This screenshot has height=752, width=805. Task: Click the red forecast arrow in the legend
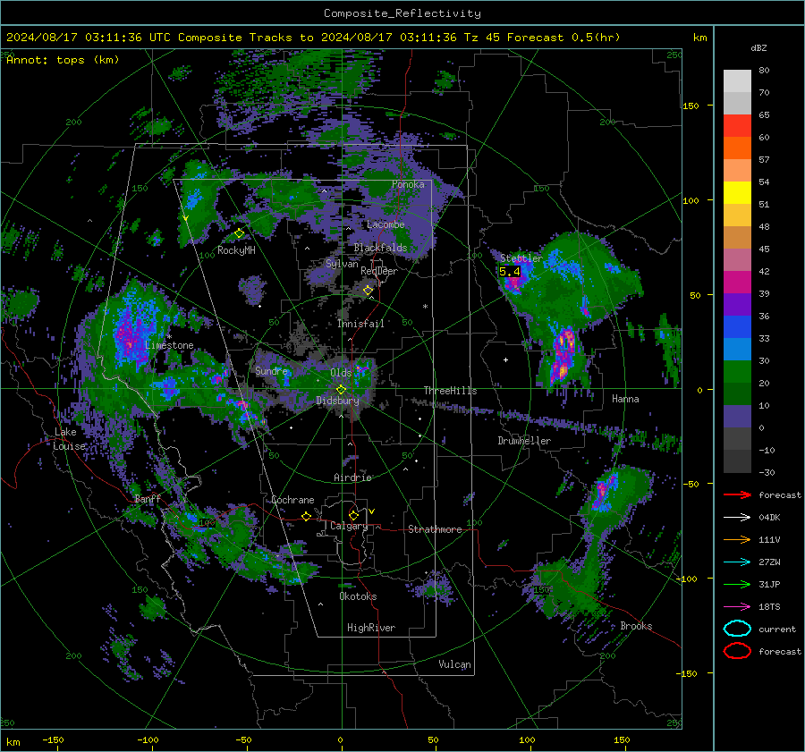[737, 494]
